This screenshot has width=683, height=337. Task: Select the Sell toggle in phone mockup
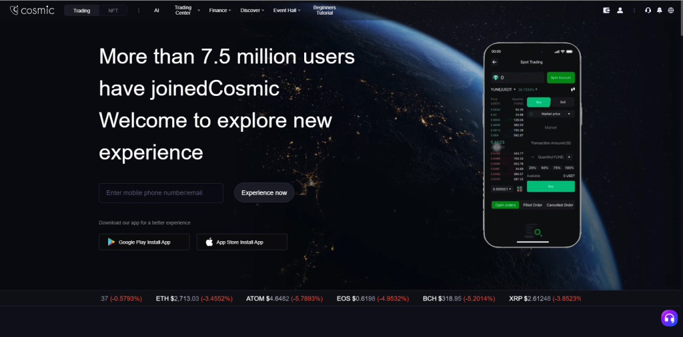tap(563, 102)
